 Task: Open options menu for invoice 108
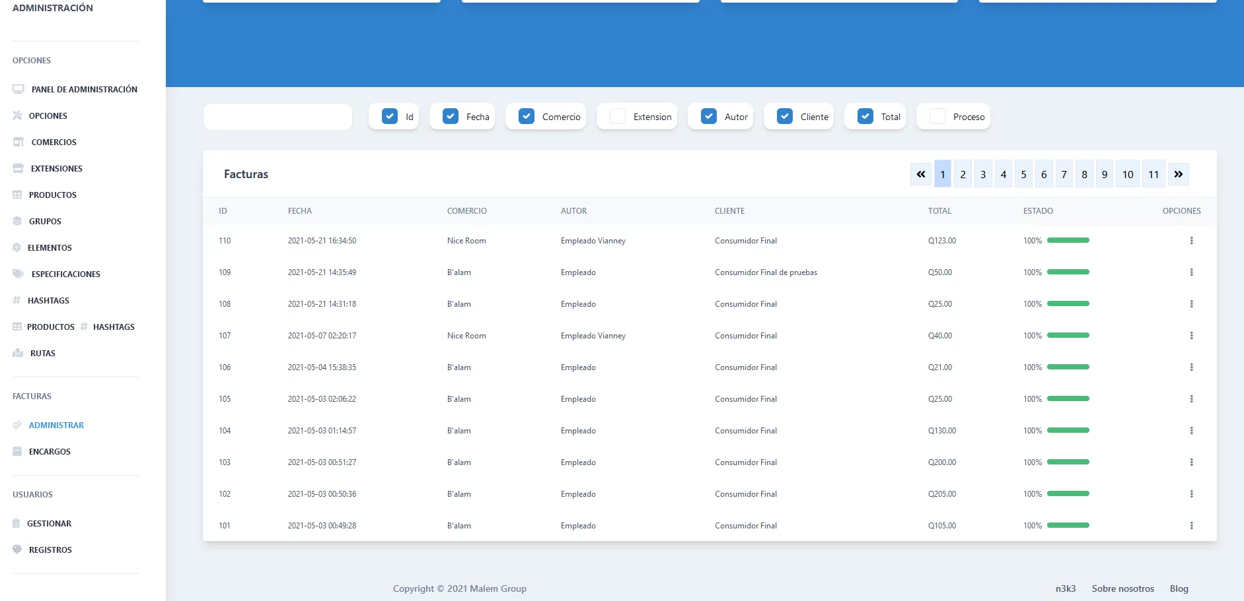[x=1191, y=304]
